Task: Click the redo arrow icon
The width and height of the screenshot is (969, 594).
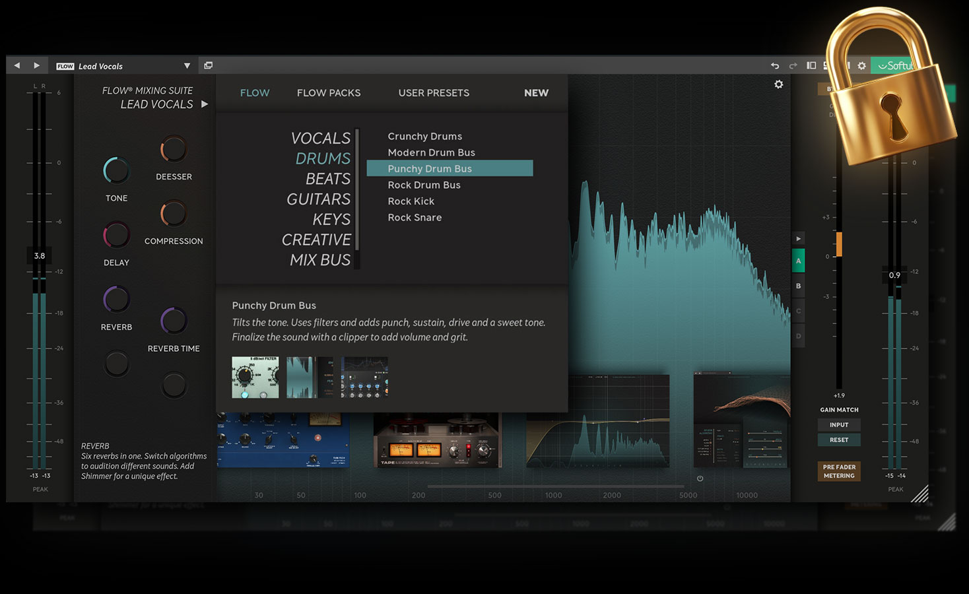Action: 793,66
